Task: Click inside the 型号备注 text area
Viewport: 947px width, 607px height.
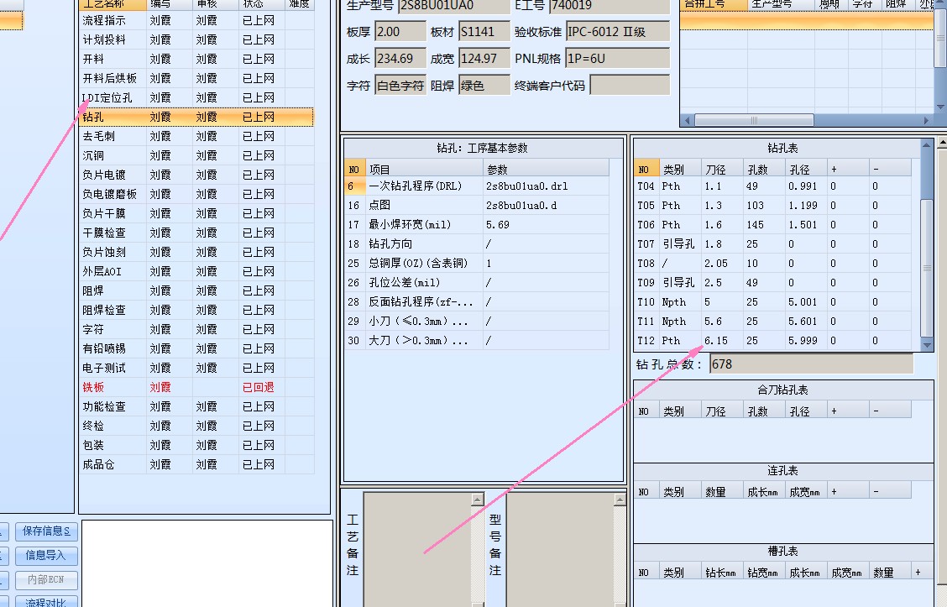Action: 560,550
